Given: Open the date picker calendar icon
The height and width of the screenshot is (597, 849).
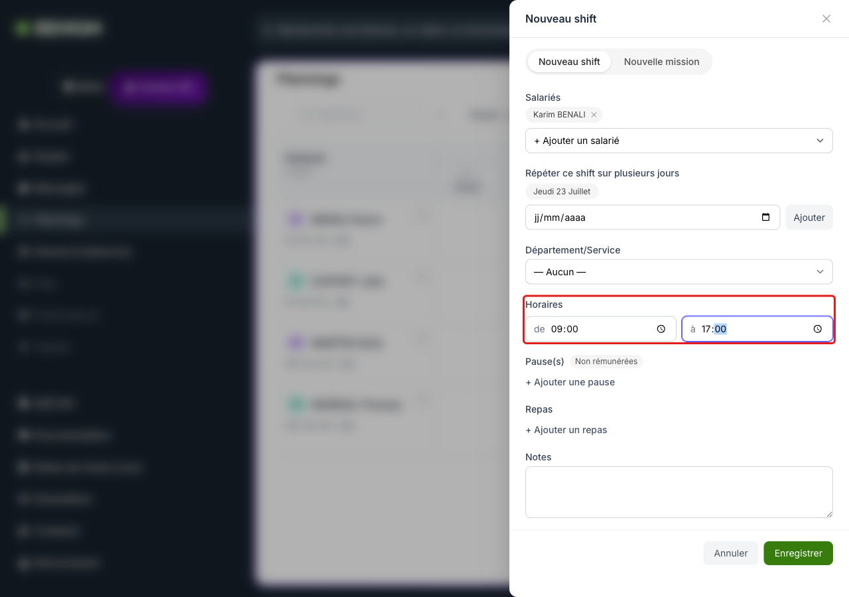Looking at the screenshot, I should point(766,217).
